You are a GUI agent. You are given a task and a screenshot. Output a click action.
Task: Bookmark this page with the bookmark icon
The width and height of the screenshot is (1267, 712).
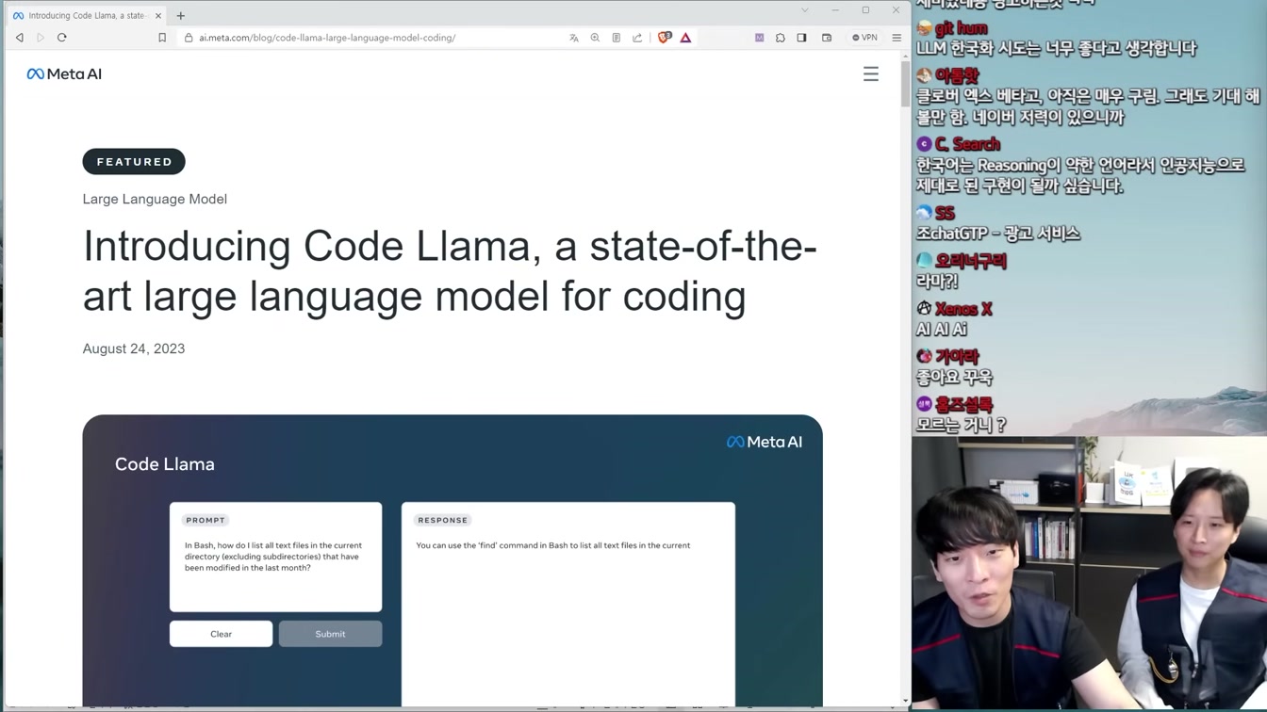[x=162, y=38]
